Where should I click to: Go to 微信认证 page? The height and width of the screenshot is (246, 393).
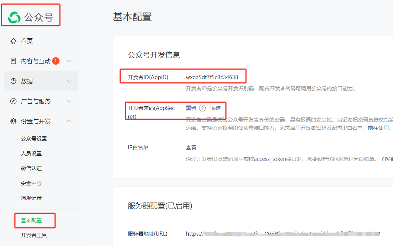coord(31,168)
